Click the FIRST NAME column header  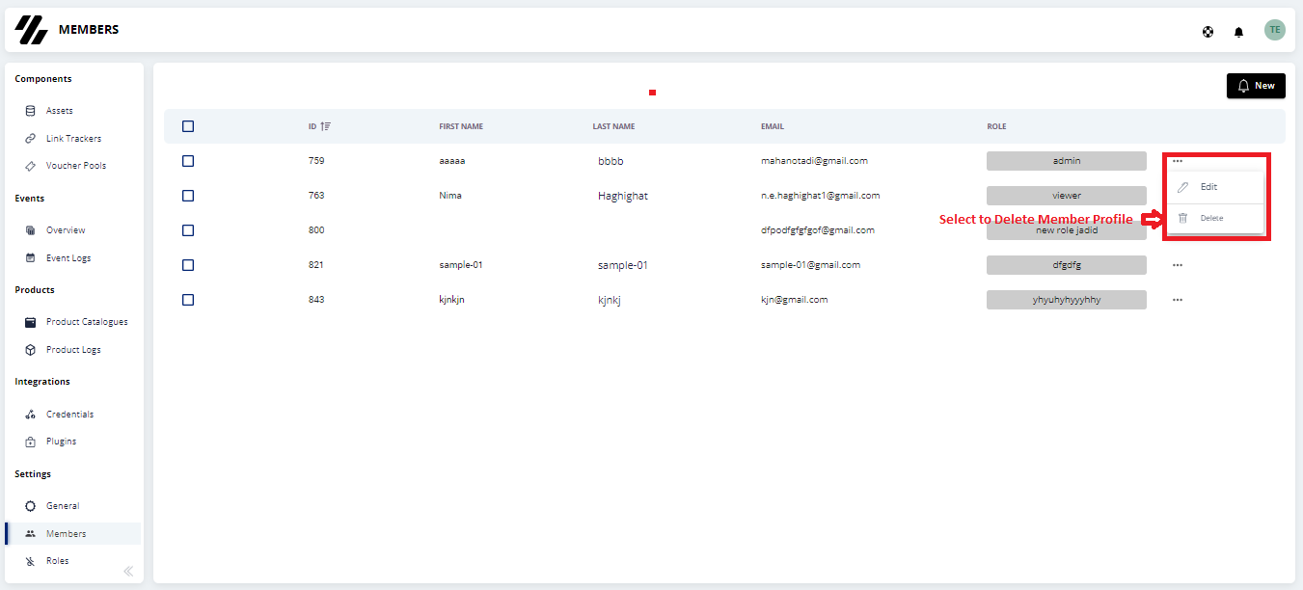coord(461,126)
